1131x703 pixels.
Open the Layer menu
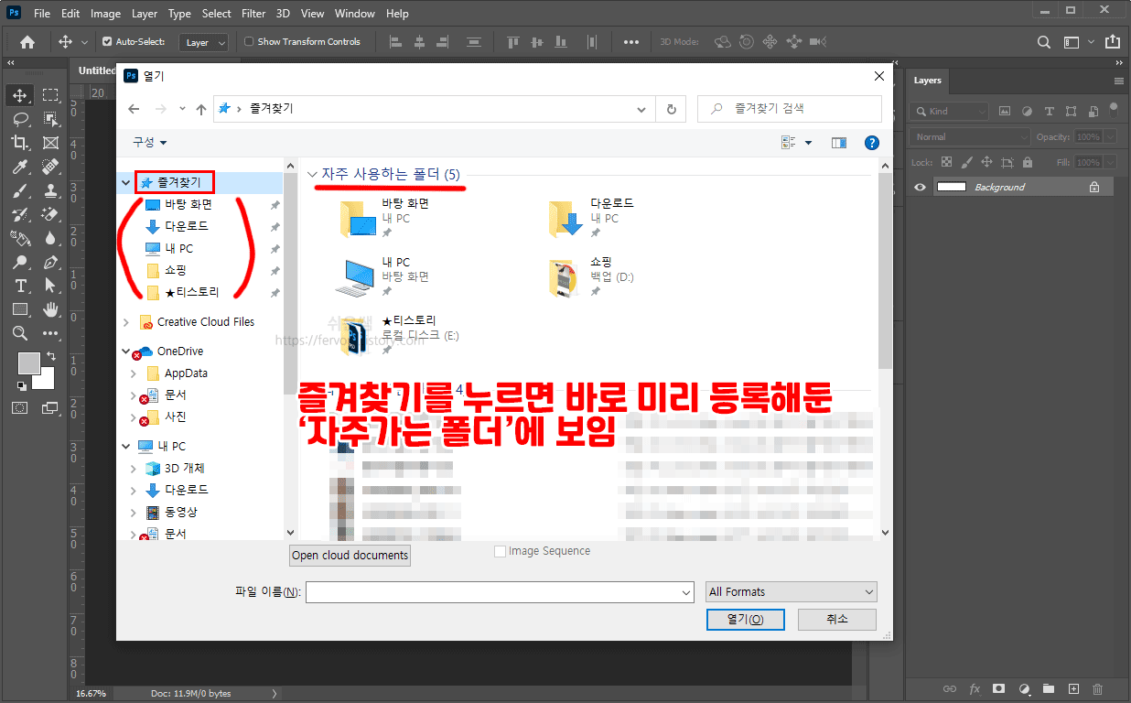145,14
